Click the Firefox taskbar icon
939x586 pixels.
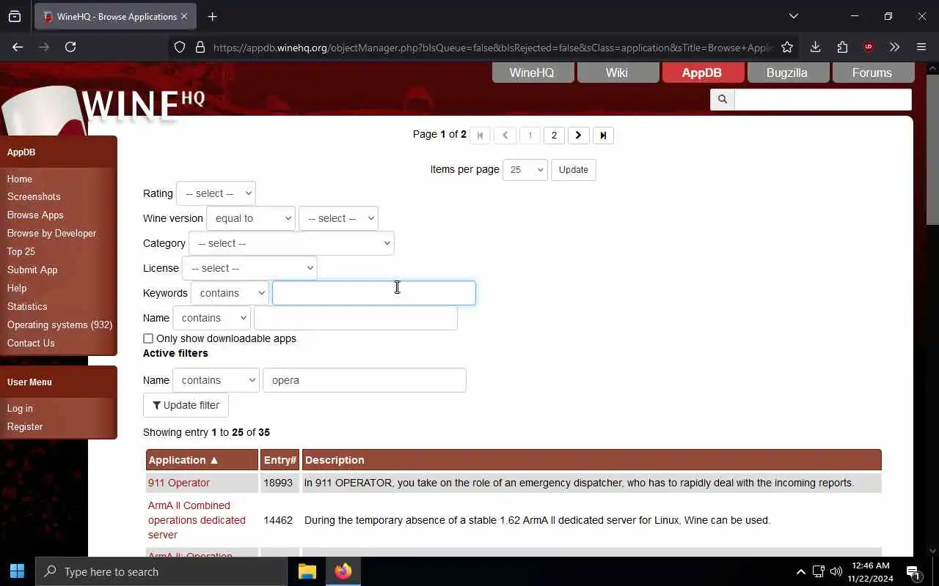pos(343,571)
